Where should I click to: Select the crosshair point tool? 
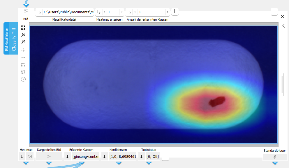(23, 50)
